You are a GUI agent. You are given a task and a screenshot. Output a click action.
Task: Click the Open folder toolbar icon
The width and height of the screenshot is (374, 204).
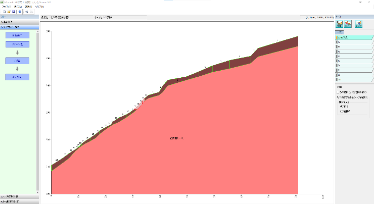(x=9, y=11)
